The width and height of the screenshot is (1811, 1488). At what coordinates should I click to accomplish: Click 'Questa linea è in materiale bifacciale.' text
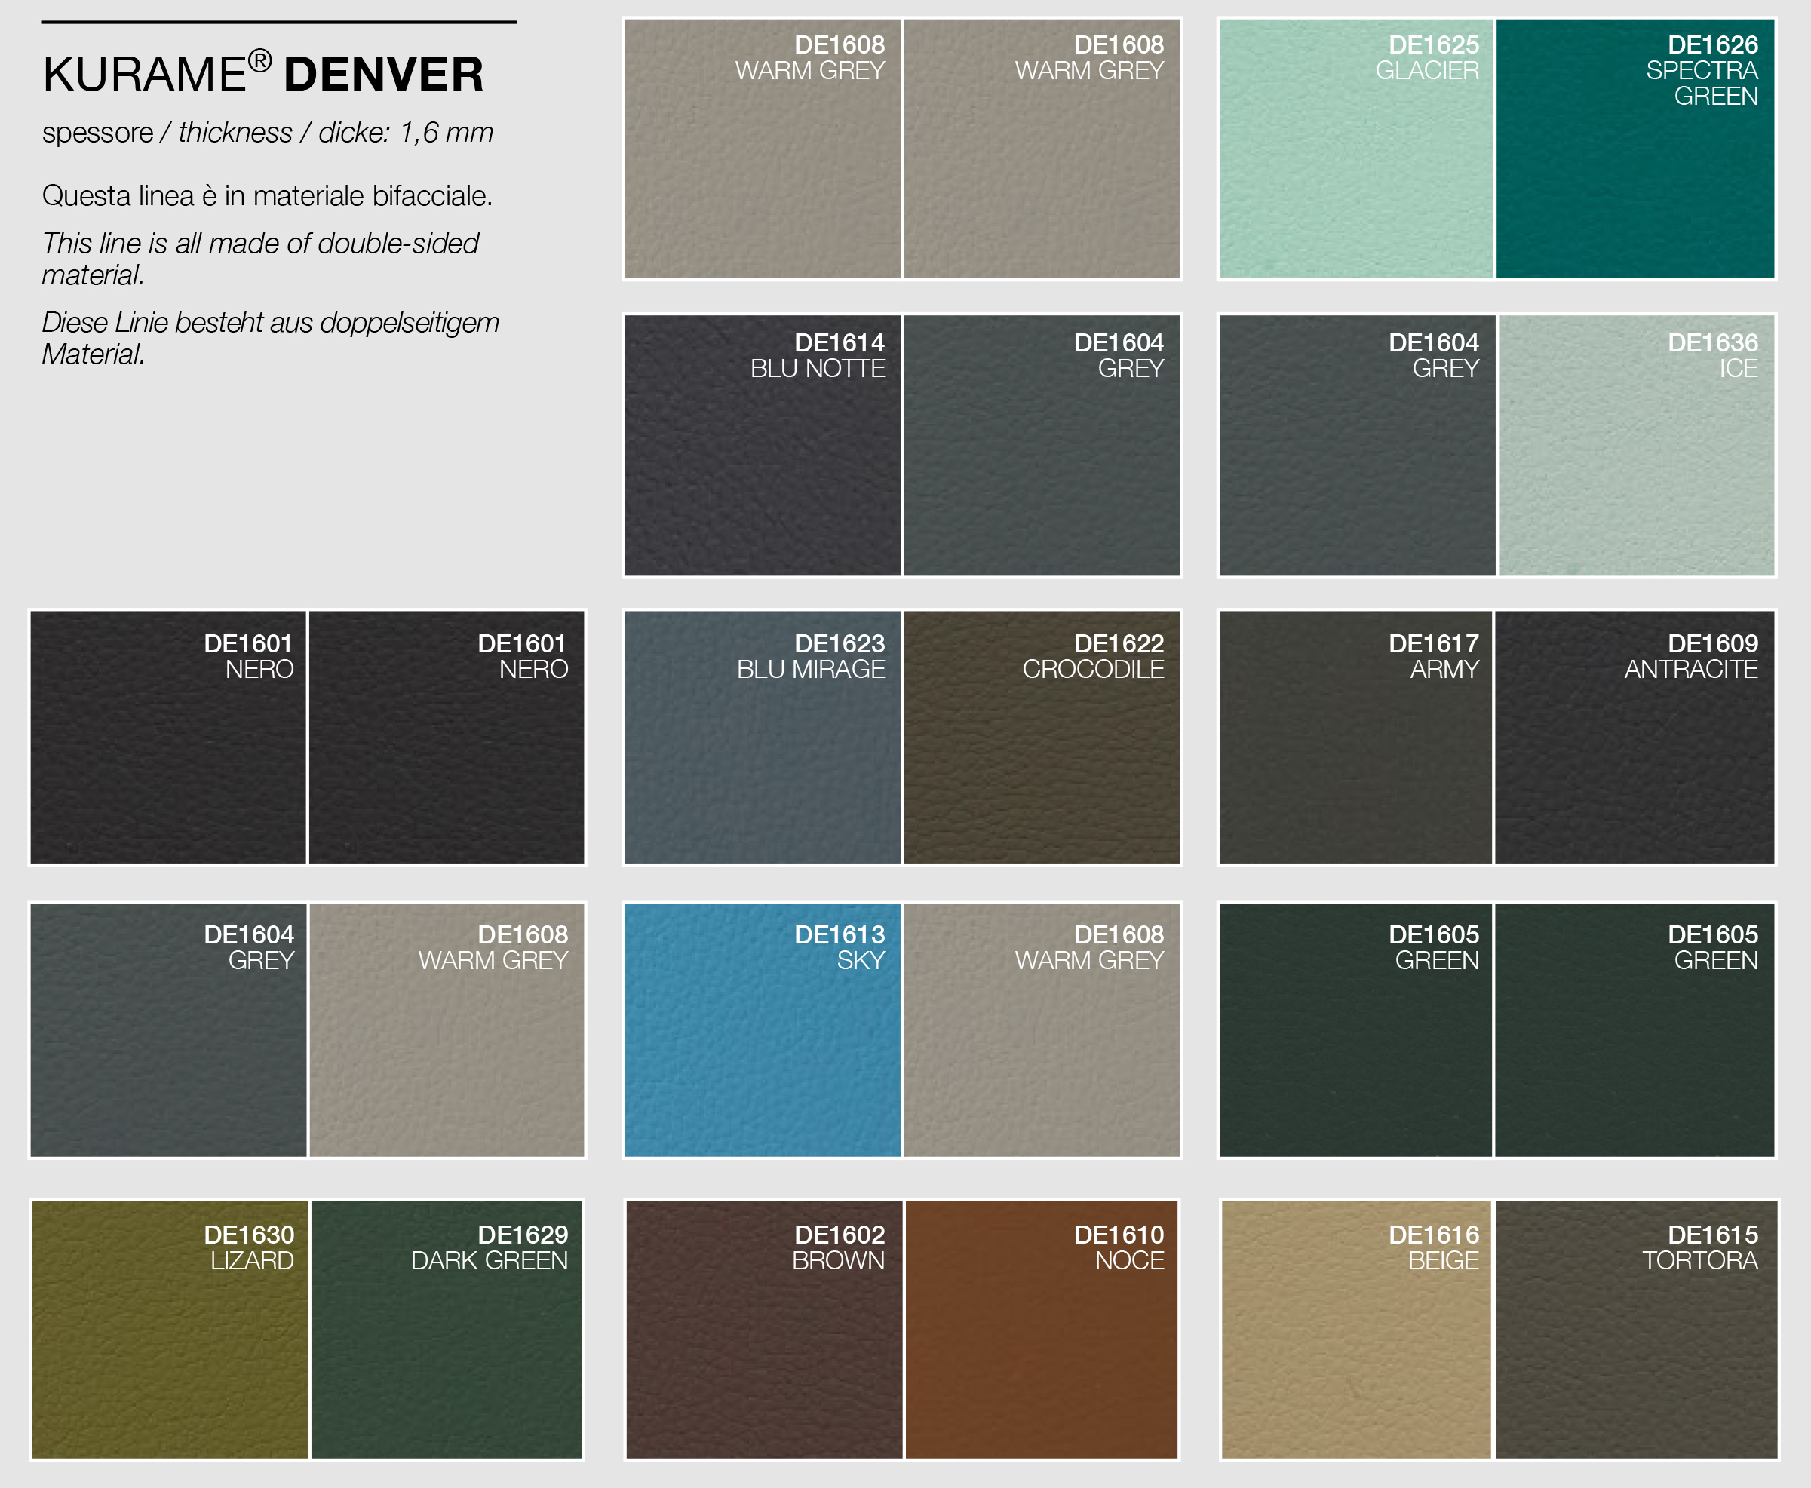tap(268, 195)
